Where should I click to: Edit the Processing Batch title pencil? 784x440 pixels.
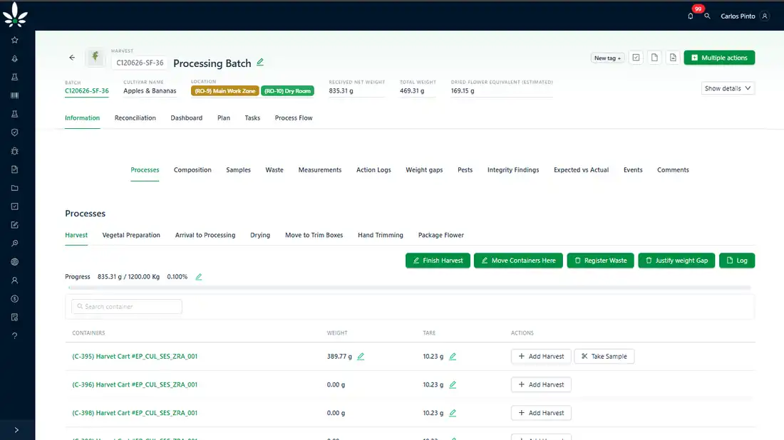(260, 63)
